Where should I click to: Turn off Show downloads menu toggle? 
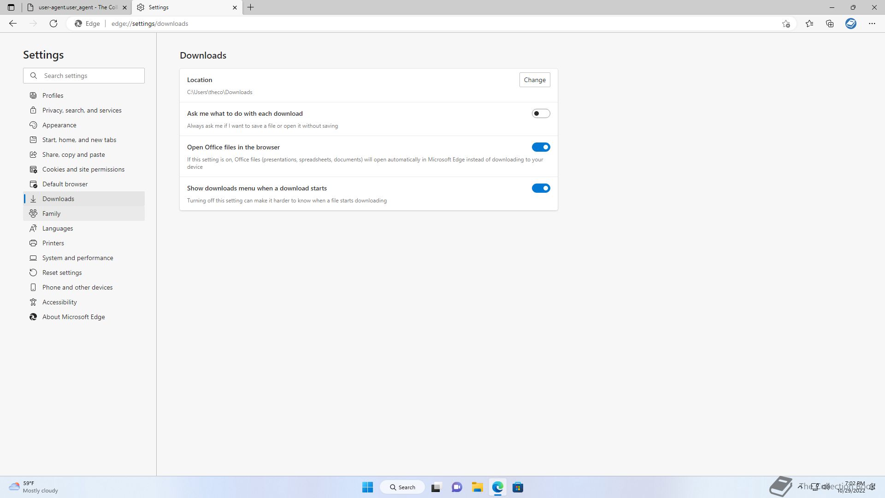click(541, 188)
